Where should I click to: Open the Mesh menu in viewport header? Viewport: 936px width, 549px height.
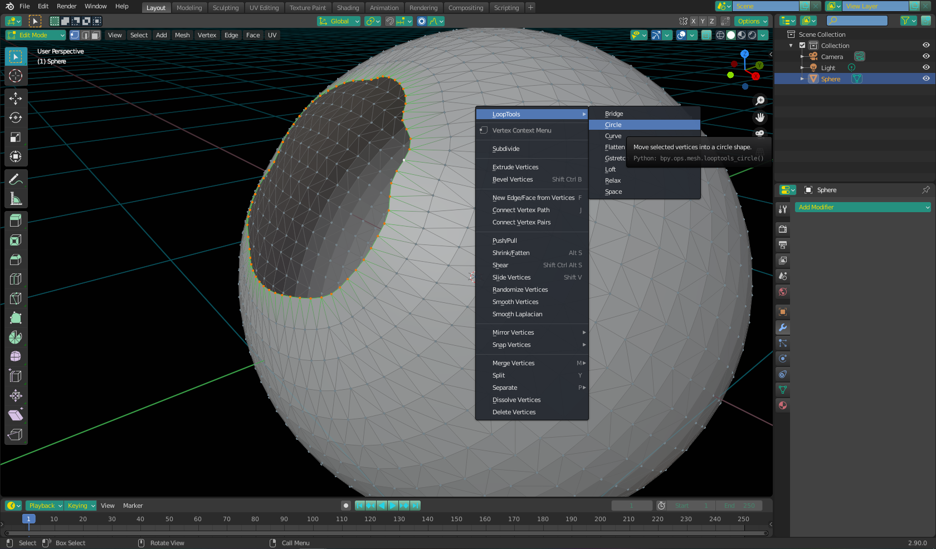(x=182, y=35)
